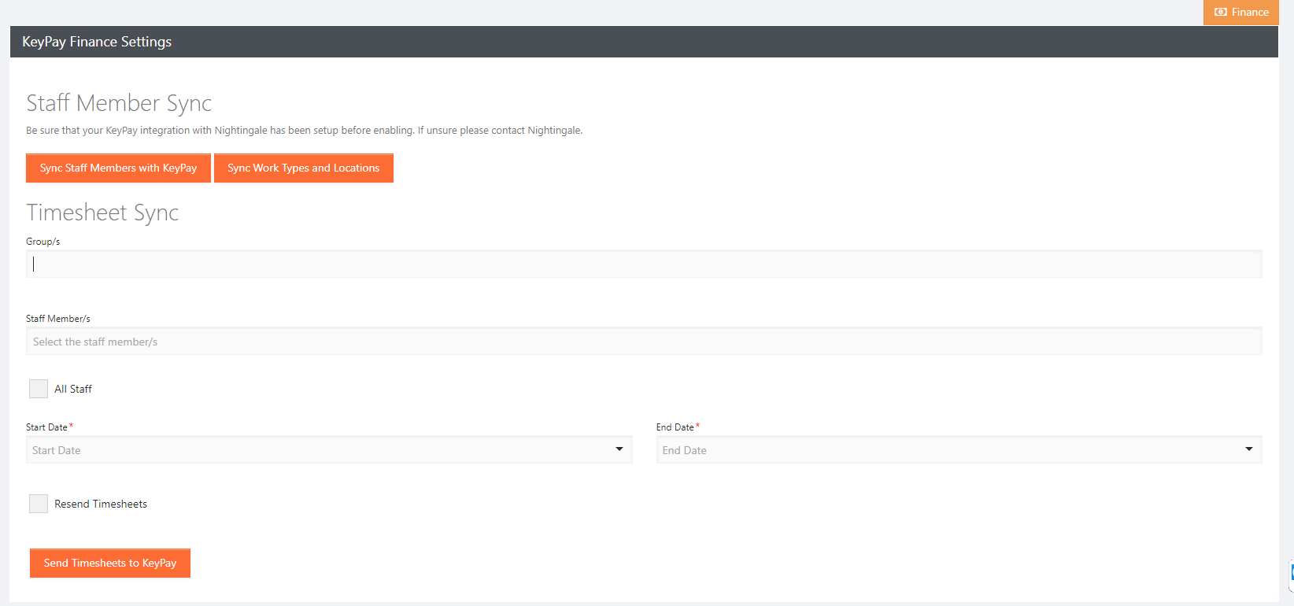Enable the All Staff checkbox
The width and height of the screenshot is (1294, 606).
tap(39, 389)
